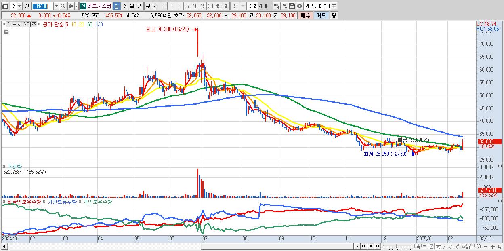
Task: Click the rewind double-arrow button
Action: [364, 246]
